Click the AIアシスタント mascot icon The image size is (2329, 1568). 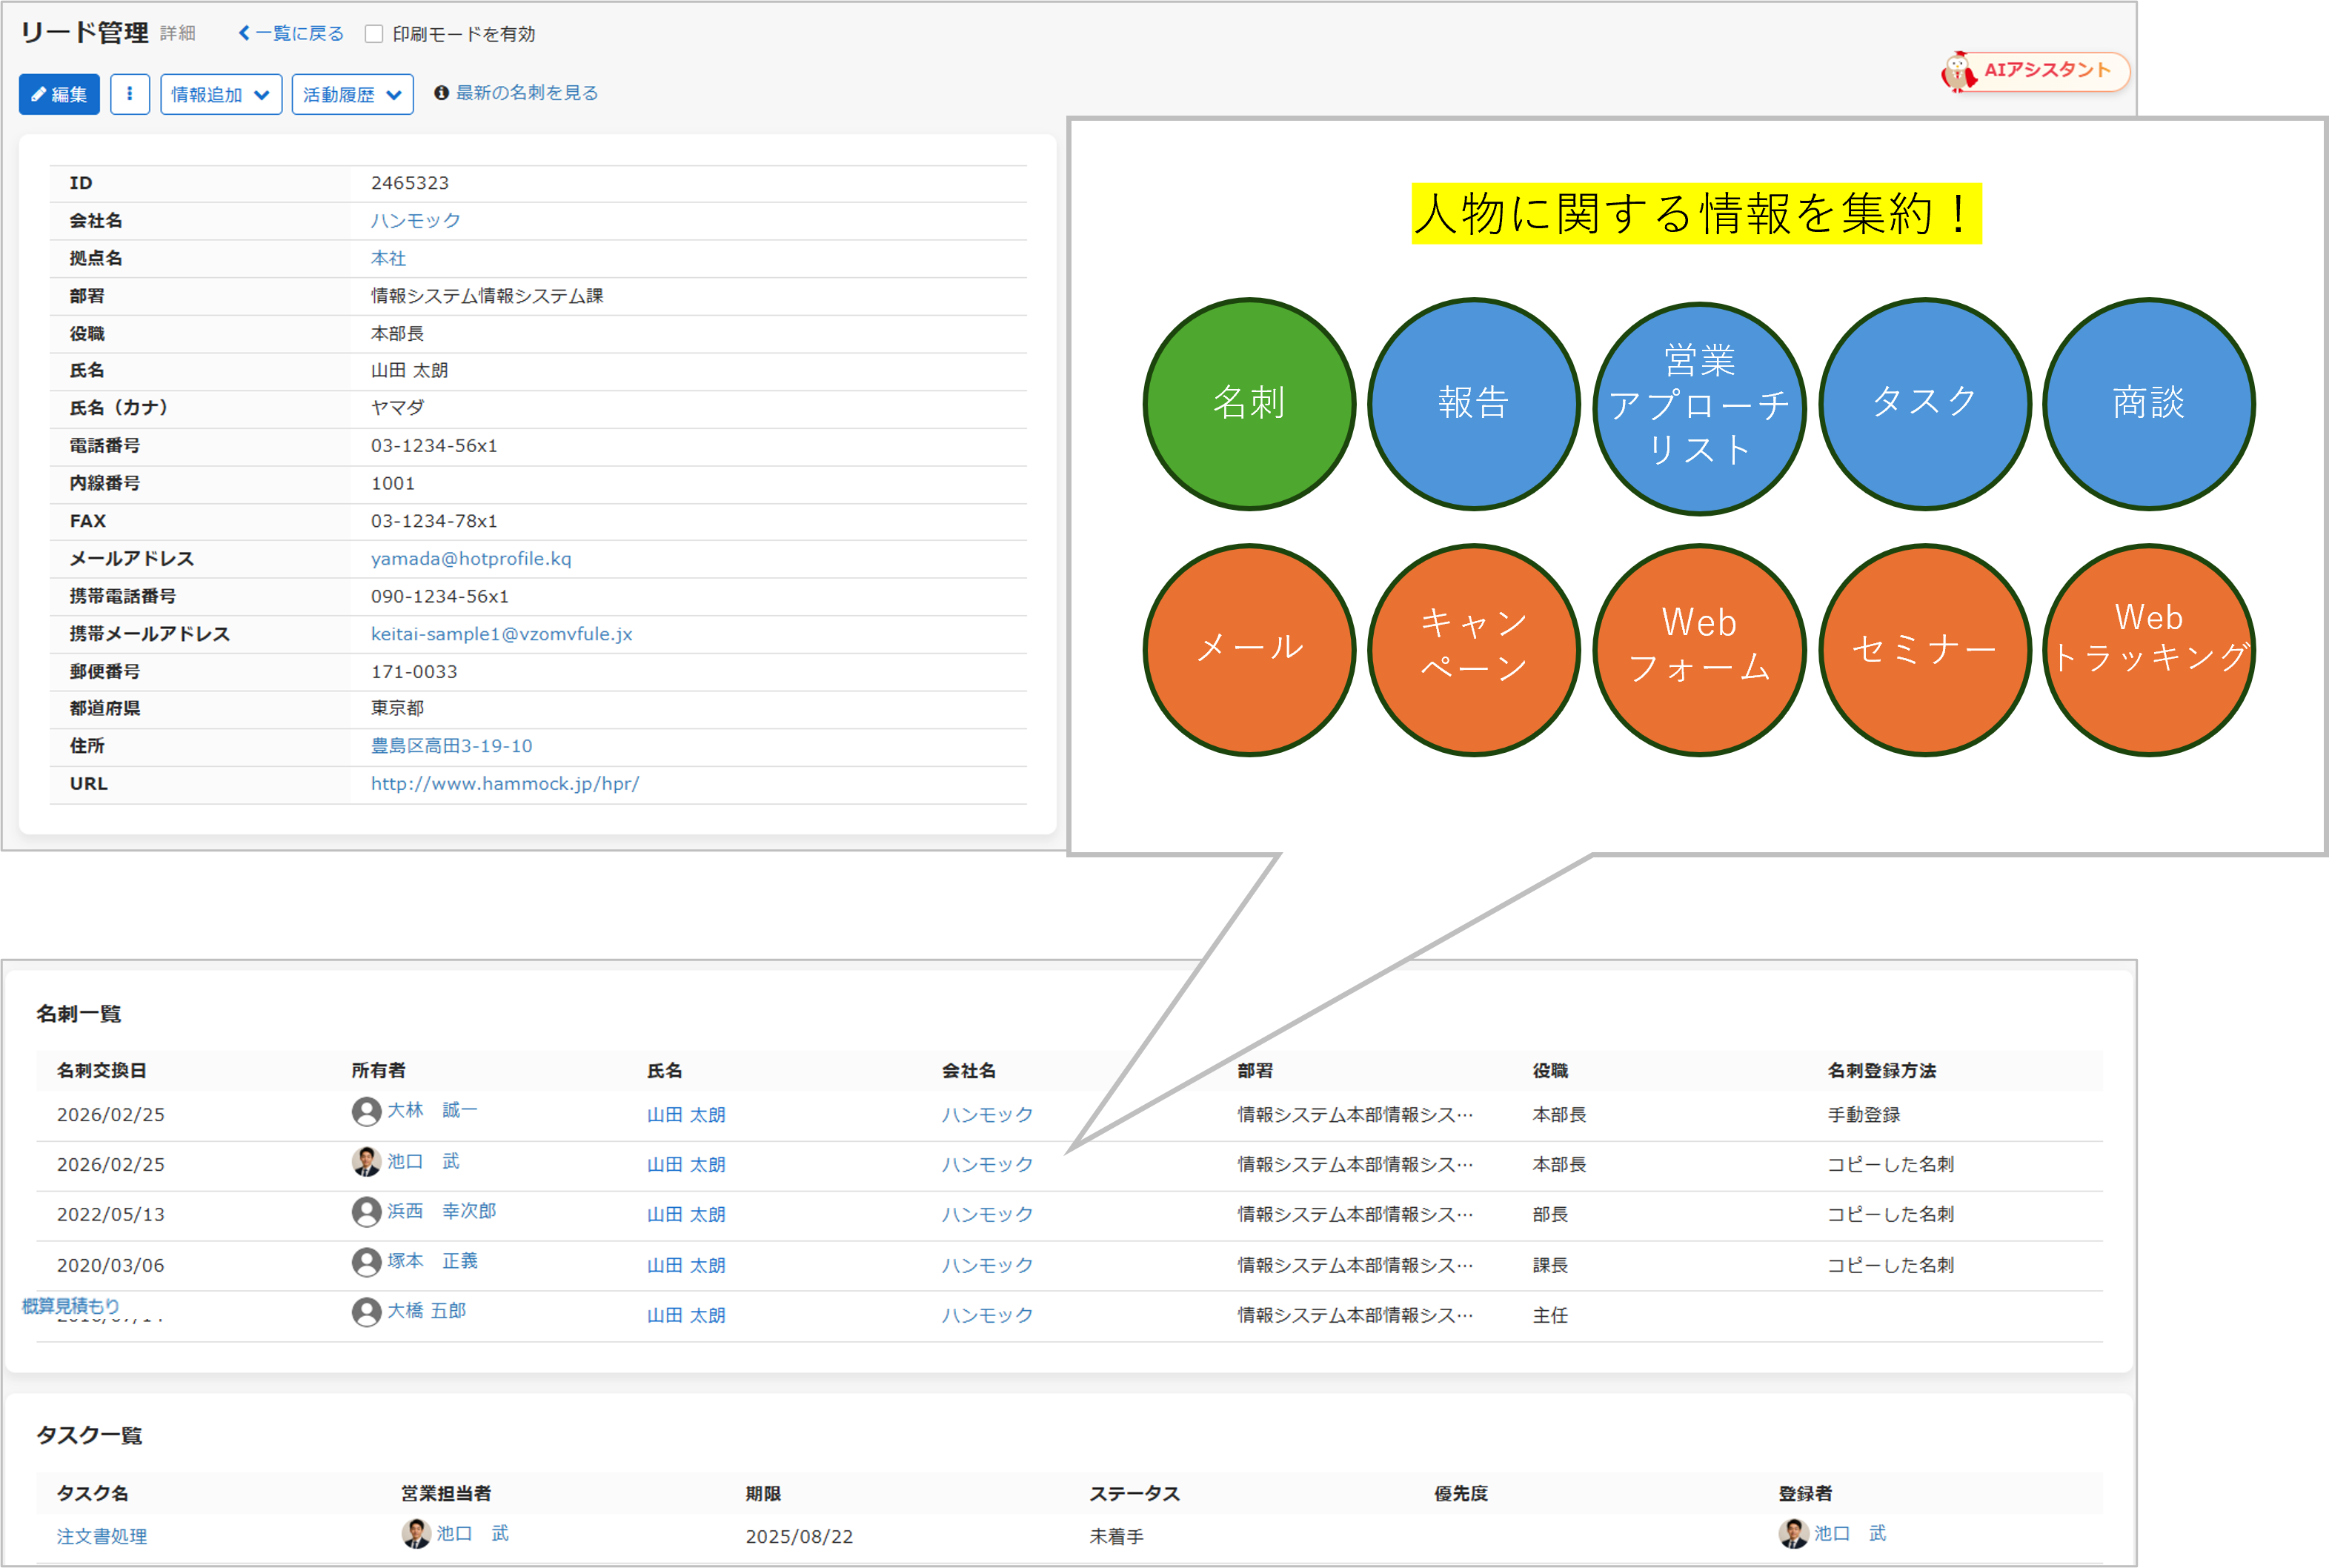pos(1958,72)
